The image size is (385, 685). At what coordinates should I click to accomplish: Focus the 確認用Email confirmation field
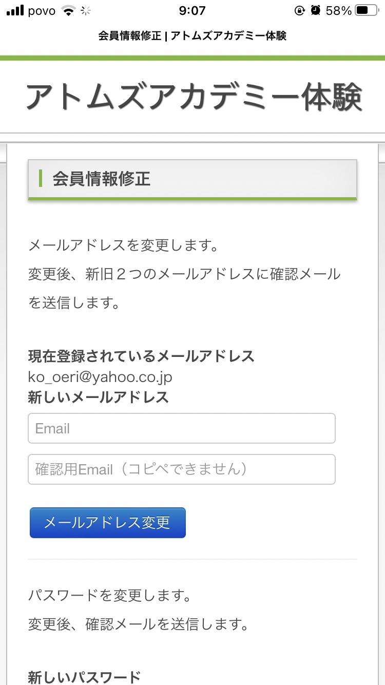pos(182,469)
